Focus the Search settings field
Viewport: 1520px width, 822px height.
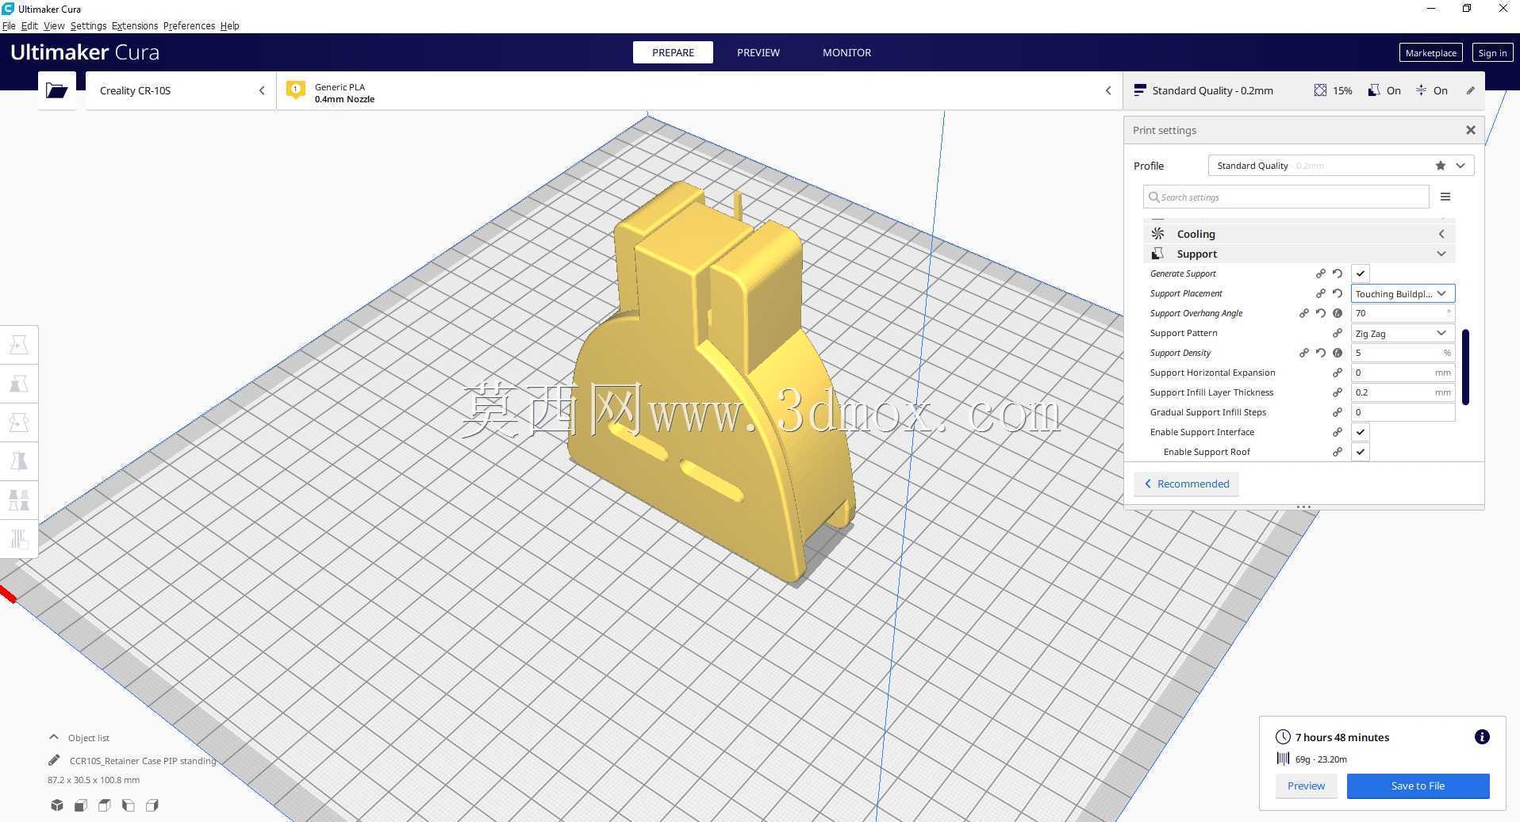pos(1286,197)
